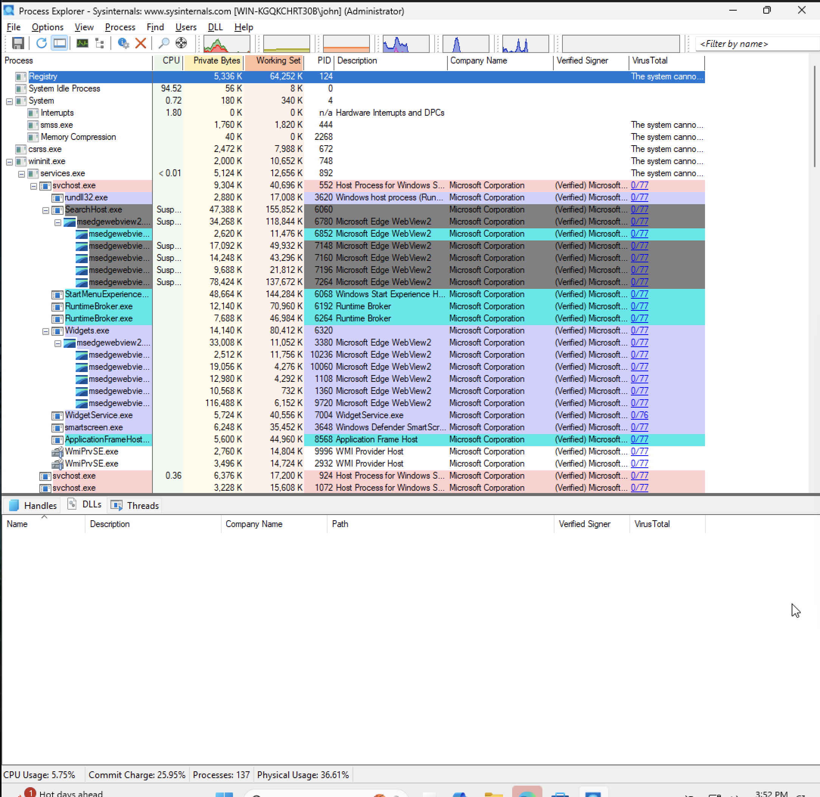This screenshot has width=820, height=797.
Task: Sort by Company Name column in upper pane
Action: [x=500, y=61]
